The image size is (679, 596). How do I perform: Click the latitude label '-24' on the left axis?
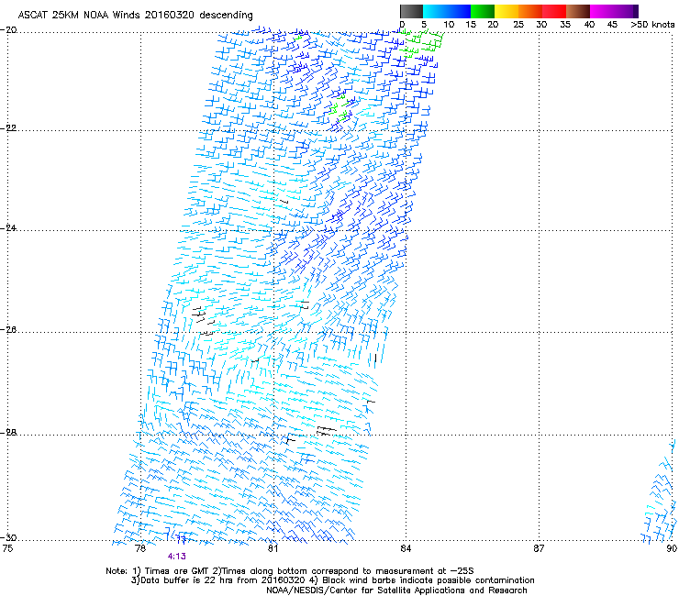[x=8, y=227]
